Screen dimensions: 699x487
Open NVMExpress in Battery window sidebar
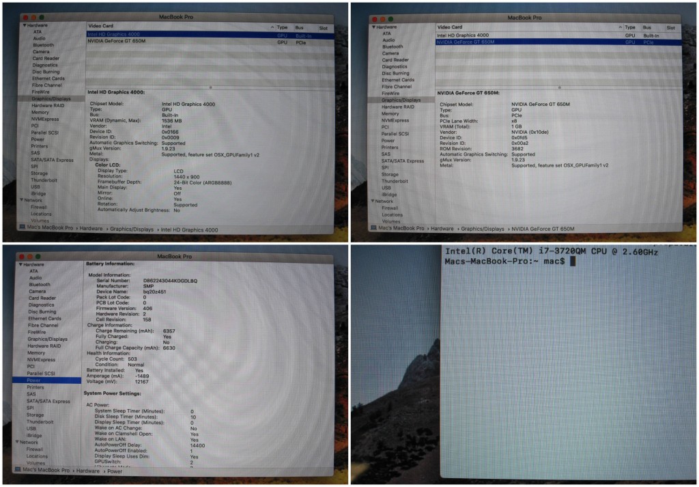[41, 359]
